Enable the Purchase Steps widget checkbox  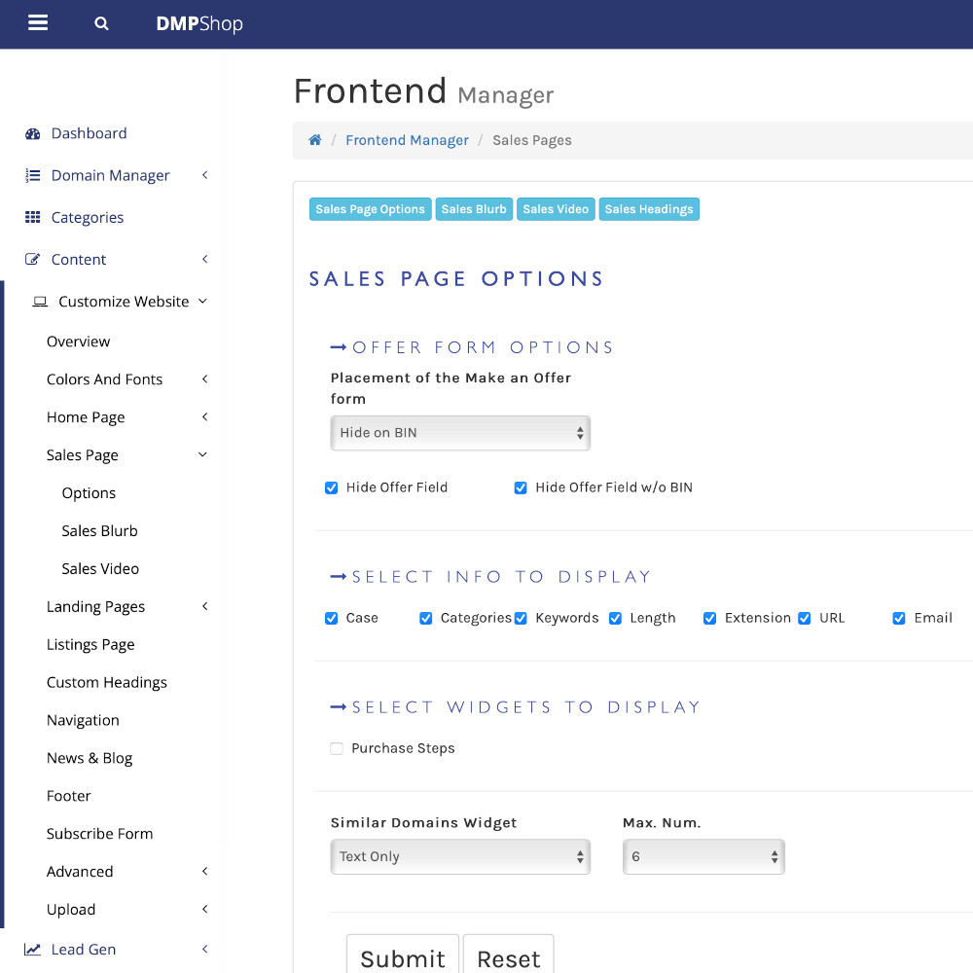click(x=337, y=749)
